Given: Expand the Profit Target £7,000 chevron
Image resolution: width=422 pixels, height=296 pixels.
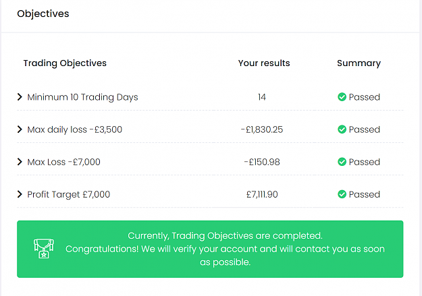Looking at the screenshot, I should 20,194.
